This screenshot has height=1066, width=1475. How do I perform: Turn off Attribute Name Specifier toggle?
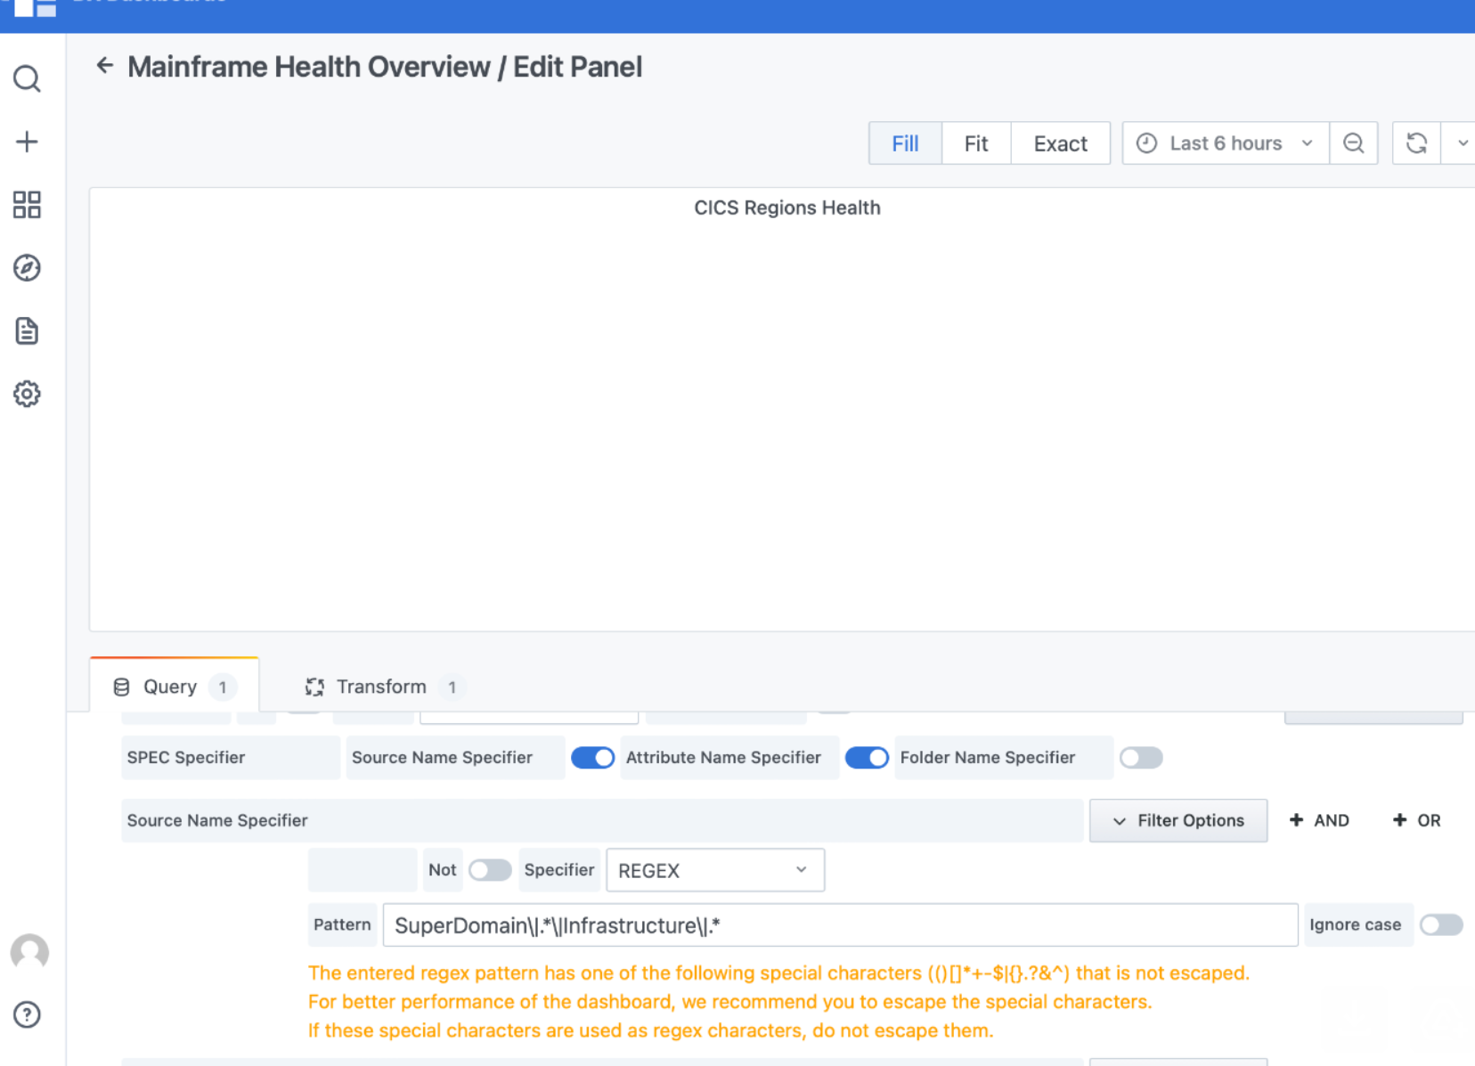pos(867,758)
